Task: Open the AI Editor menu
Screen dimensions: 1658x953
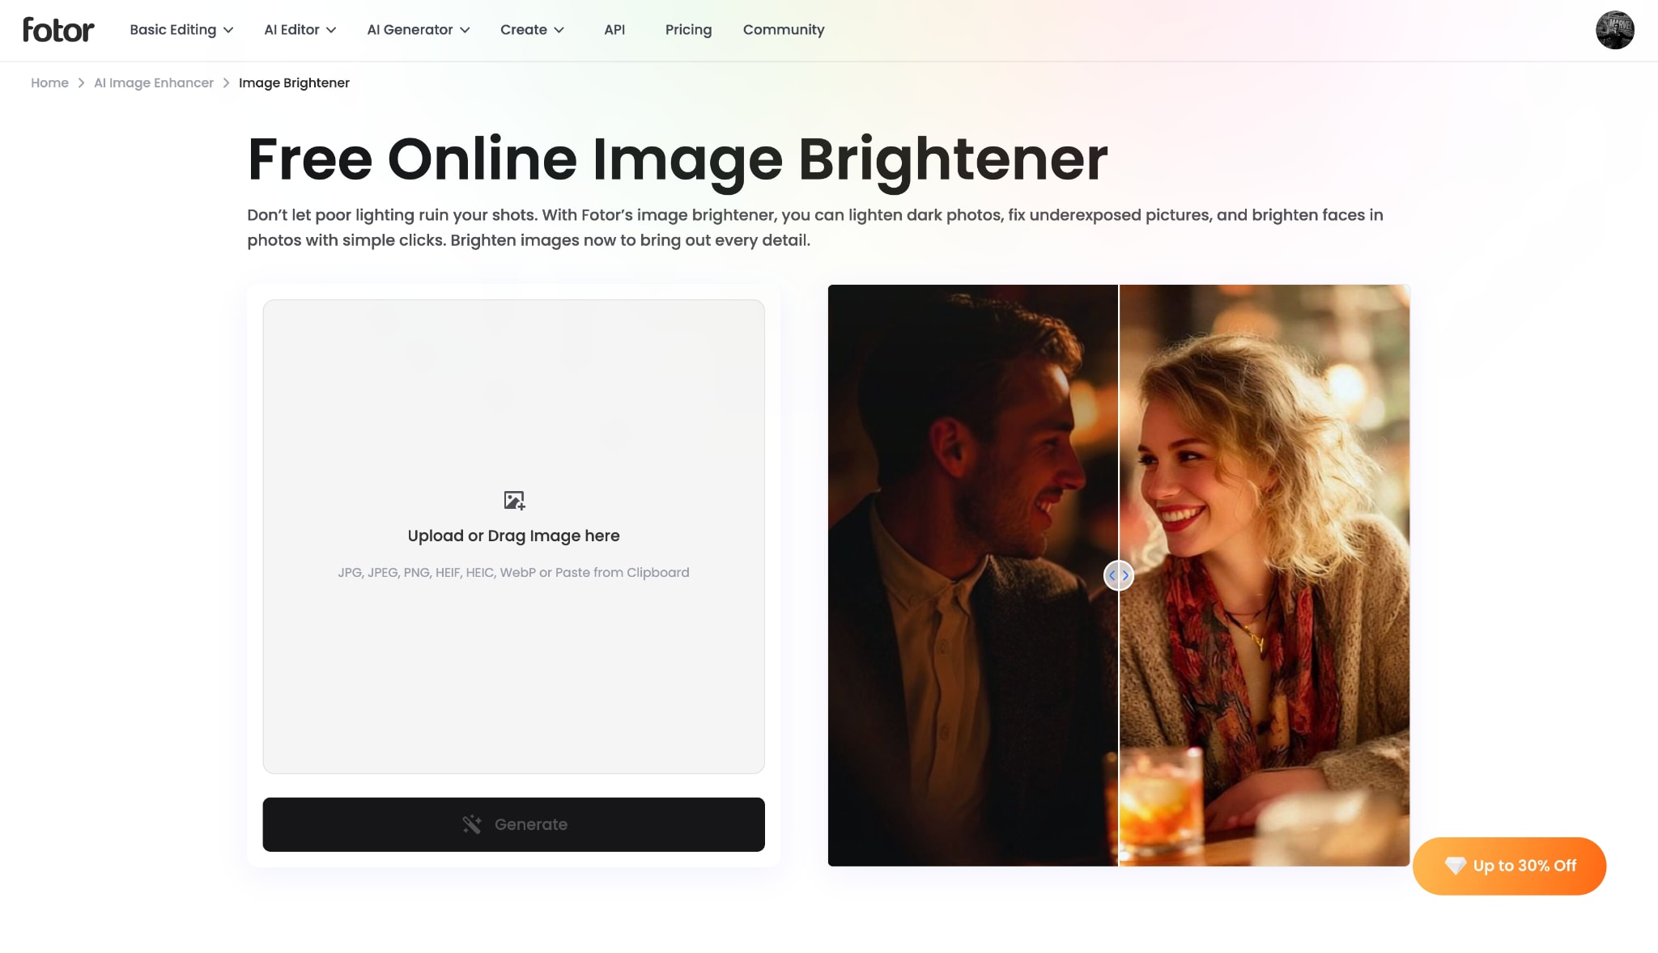Action: pyautogui.click(x=300, y=30)
